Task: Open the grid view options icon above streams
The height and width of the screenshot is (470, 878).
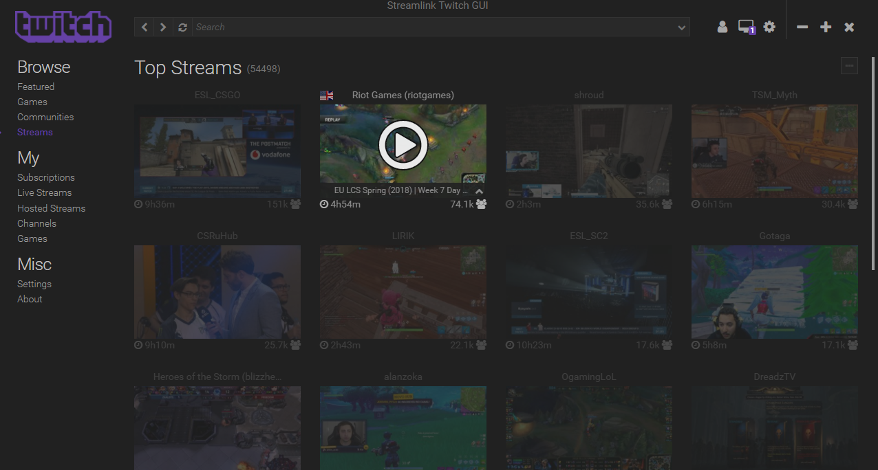Action: click(x=849, y=65)
